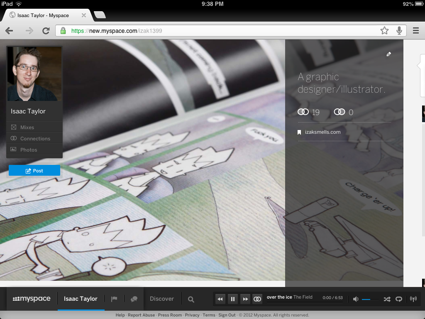Image resolution: width=425 pixels, height=319 pixels.
Task: Click the myspace logo home button
Action: coord(32,299)
